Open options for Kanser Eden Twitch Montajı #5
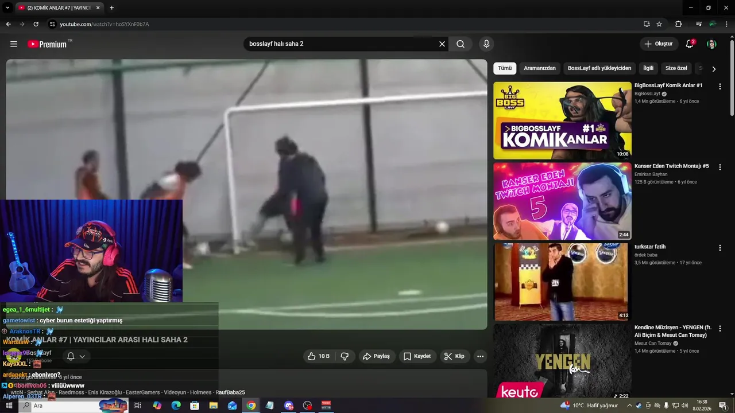Screen dimensions: 735x413 point(719,167)
